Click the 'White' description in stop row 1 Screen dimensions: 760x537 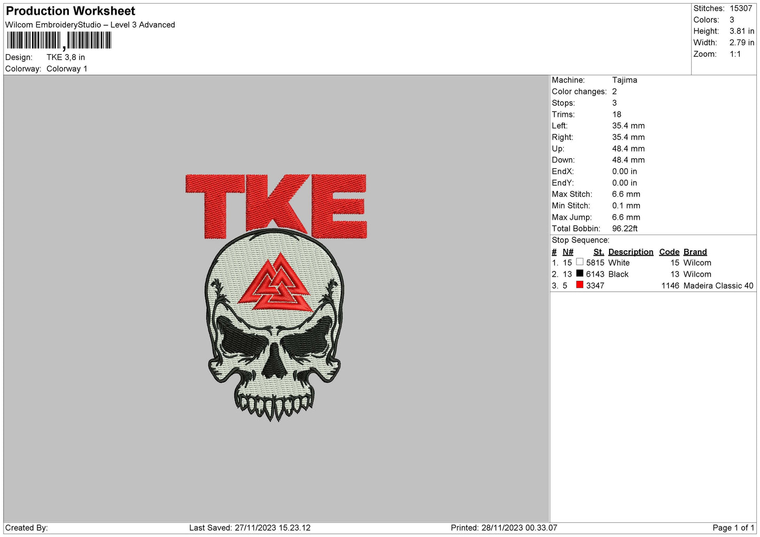[x=619, y=263]
